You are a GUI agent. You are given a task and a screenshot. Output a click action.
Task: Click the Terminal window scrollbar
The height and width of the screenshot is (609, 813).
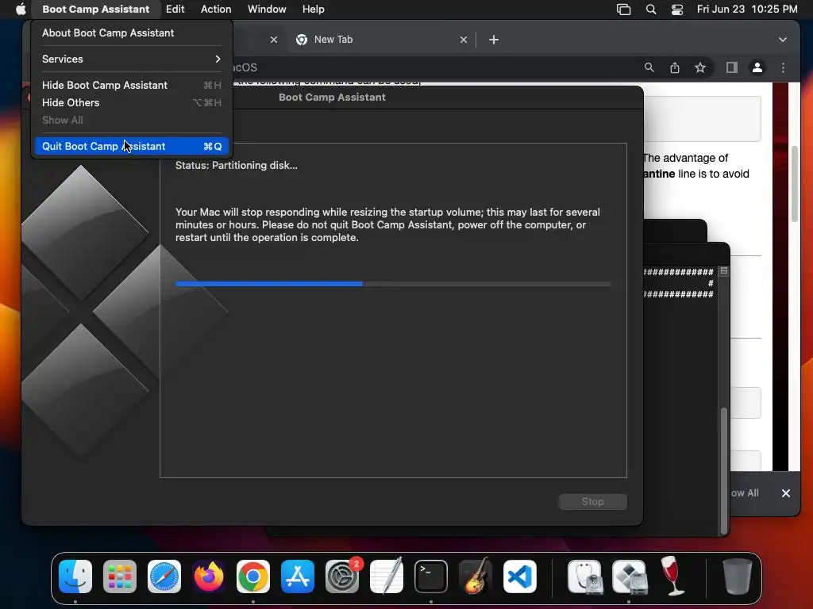(x=724, y=471)
